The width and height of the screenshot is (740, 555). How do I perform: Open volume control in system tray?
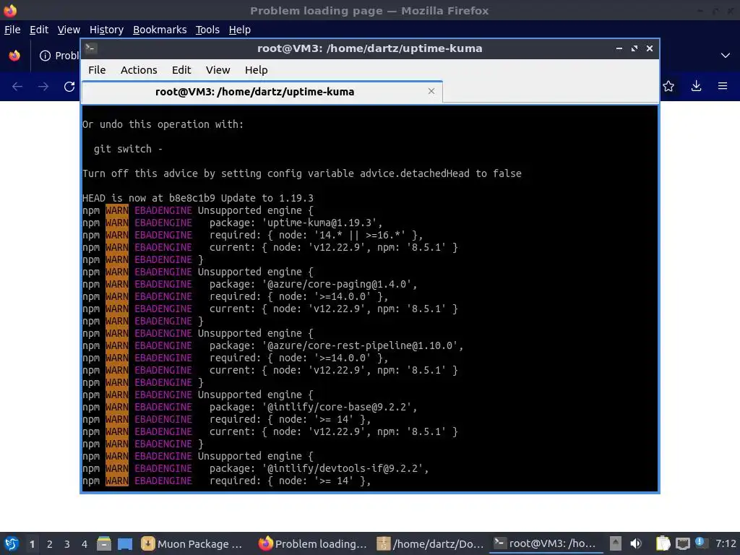[636, 543]
